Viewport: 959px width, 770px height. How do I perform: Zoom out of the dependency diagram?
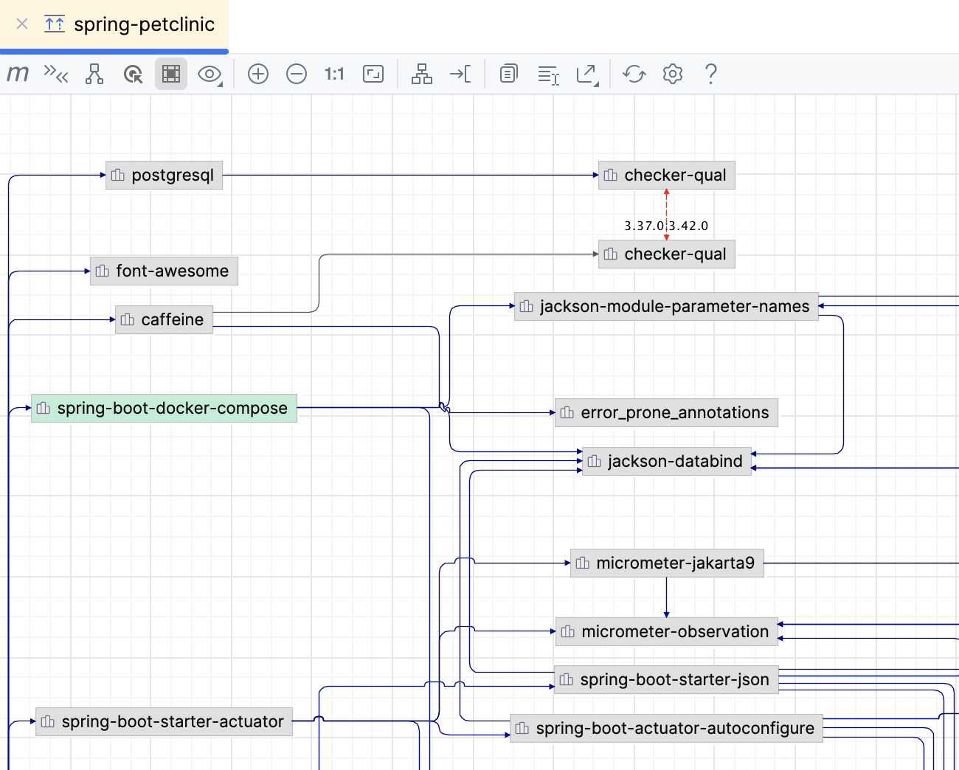click(296, 74)
